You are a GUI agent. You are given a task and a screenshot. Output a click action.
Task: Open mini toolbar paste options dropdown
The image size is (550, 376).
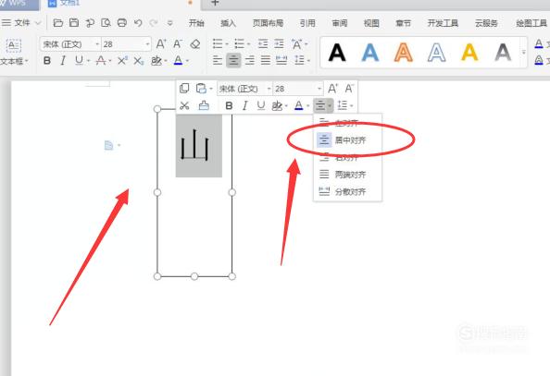(x=211, y=89)
